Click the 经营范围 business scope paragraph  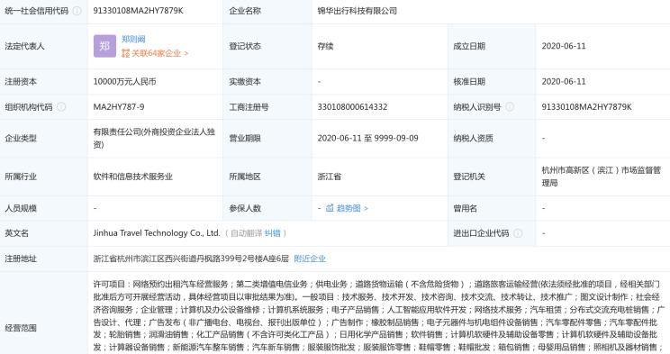click(378, 315)
